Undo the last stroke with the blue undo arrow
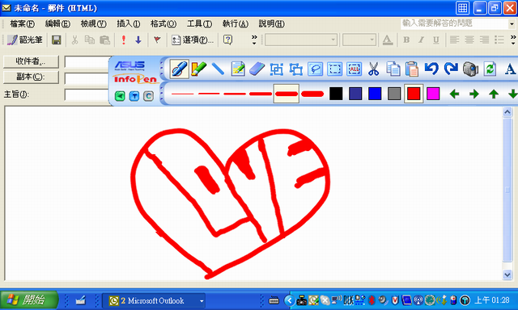The image size is (518, 310). 431,69
